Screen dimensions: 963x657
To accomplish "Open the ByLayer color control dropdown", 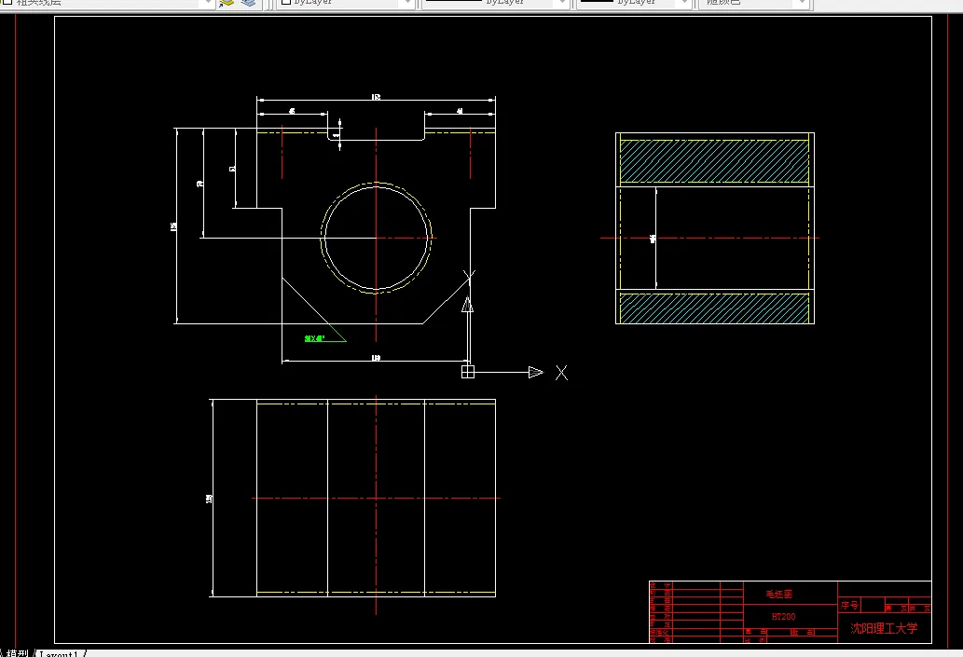I will tap(407, 3).
